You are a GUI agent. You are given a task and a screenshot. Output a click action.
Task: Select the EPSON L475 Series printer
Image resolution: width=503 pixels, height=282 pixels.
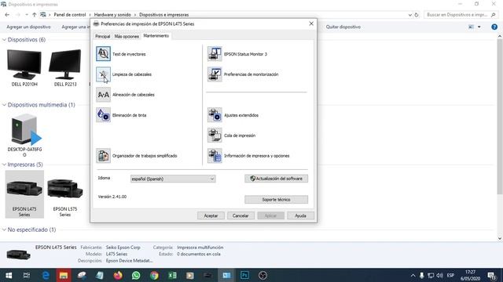[24, 194]
